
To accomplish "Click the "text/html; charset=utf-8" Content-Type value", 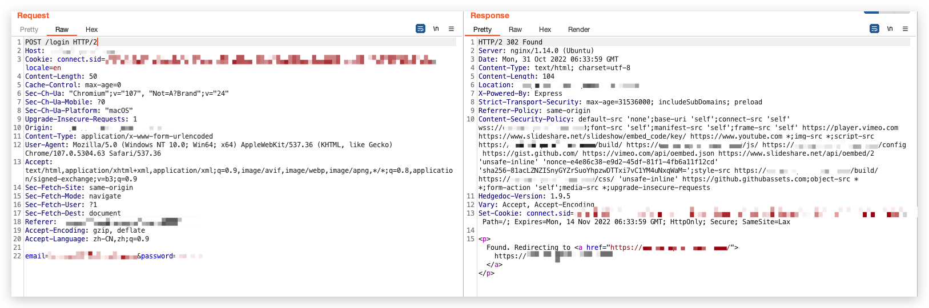I will coord(582,68).
